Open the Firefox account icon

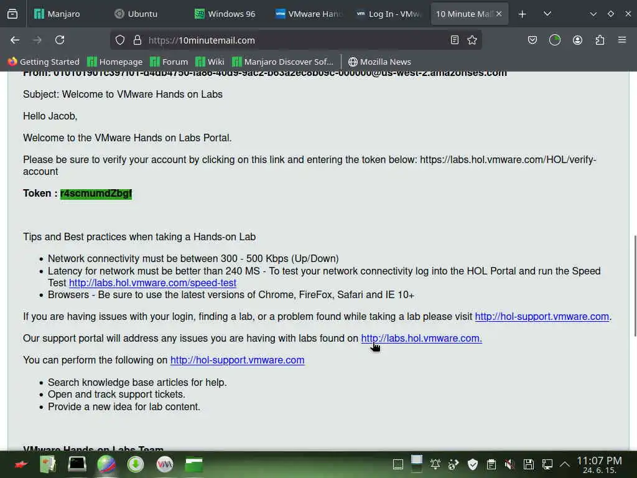click(x=577, y=40)
